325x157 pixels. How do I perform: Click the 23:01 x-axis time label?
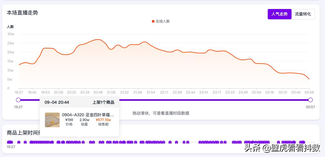[204, 92]
